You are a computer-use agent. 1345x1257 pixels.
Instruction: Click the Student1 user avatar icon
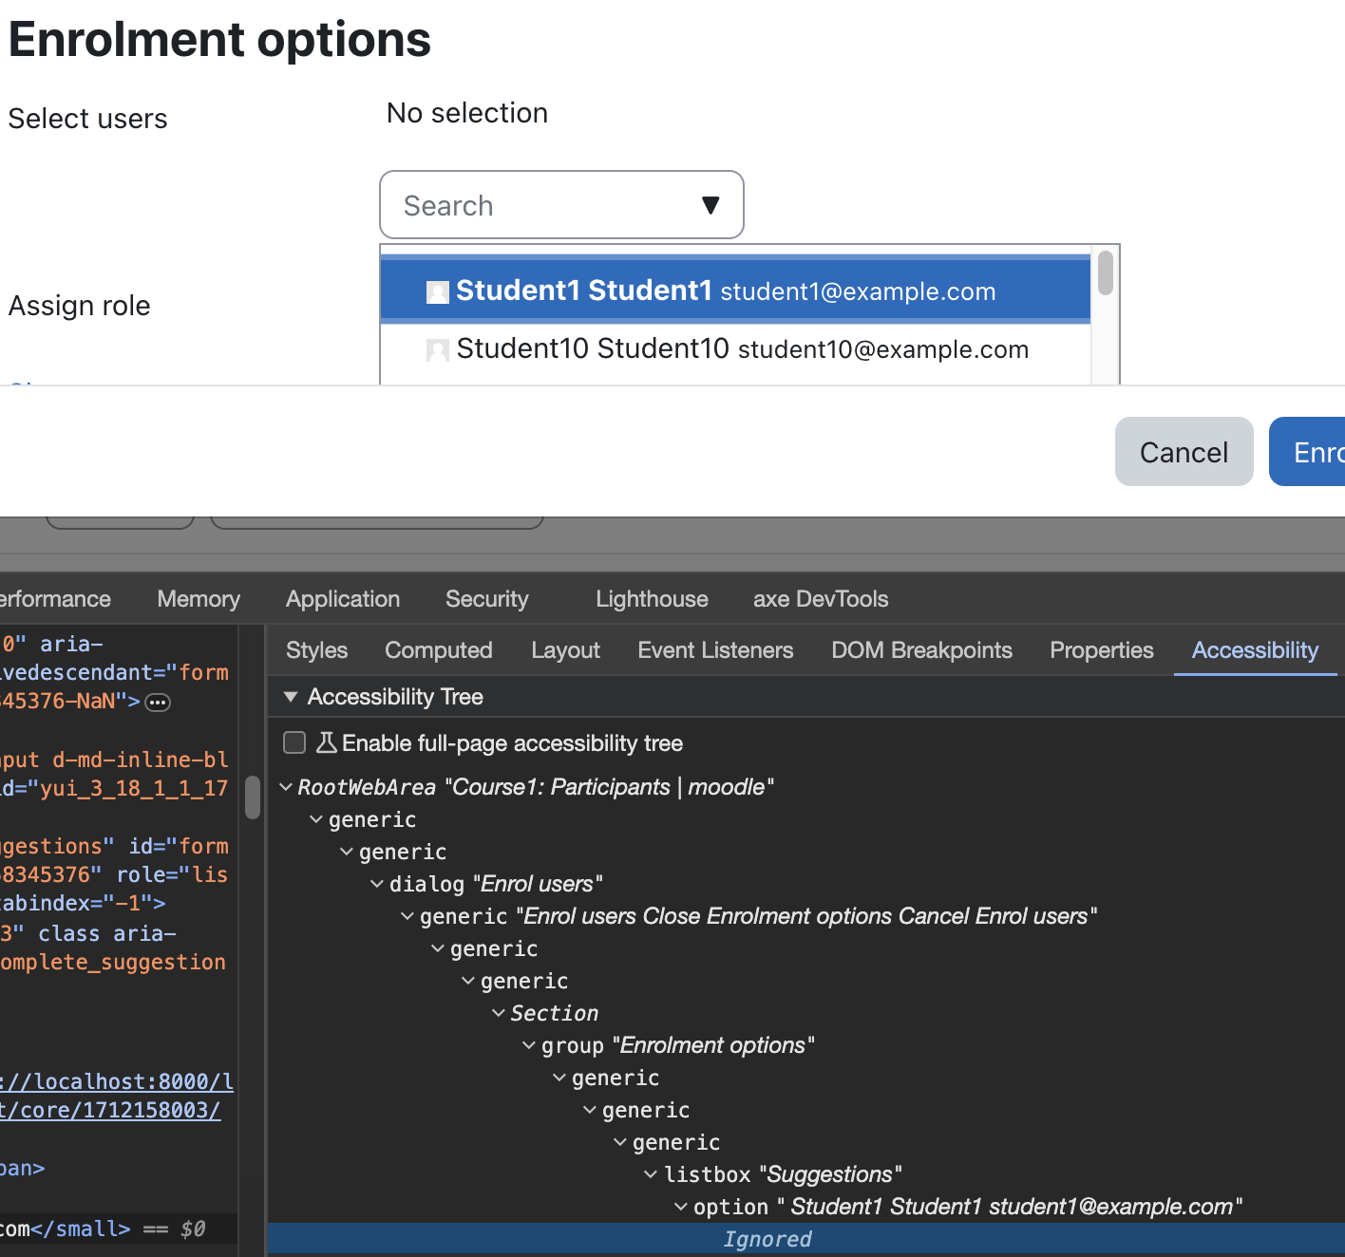(438, 292)
